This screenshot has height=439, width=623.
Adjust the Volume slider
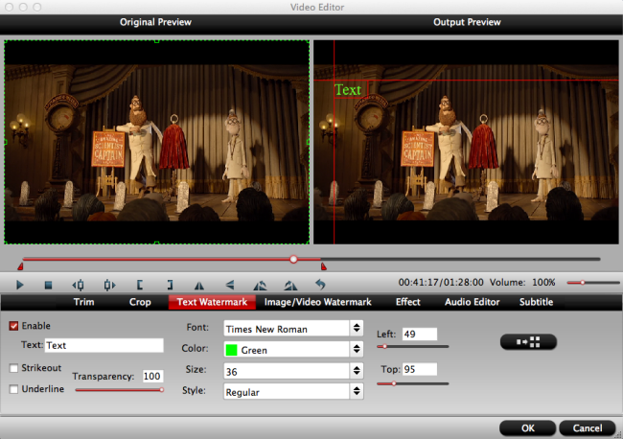pyautogui.click(x=593, y=283)
